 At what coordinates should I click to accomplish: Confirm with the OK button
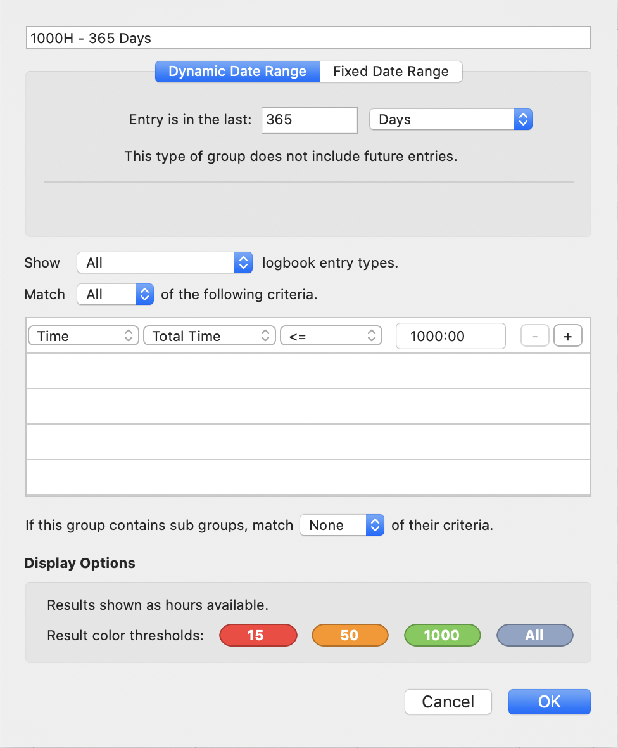[550, 701]
